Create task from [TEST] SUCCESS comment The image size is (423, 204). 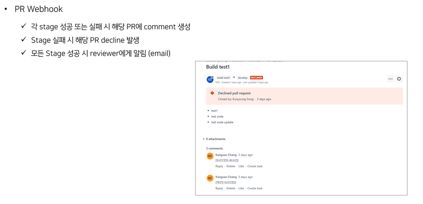255,189
